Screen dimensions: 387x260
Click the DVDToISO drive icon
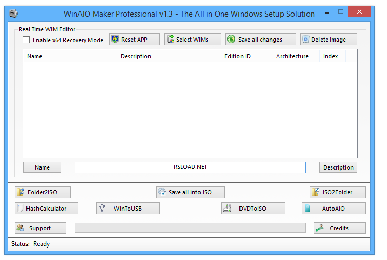(227, 209)
